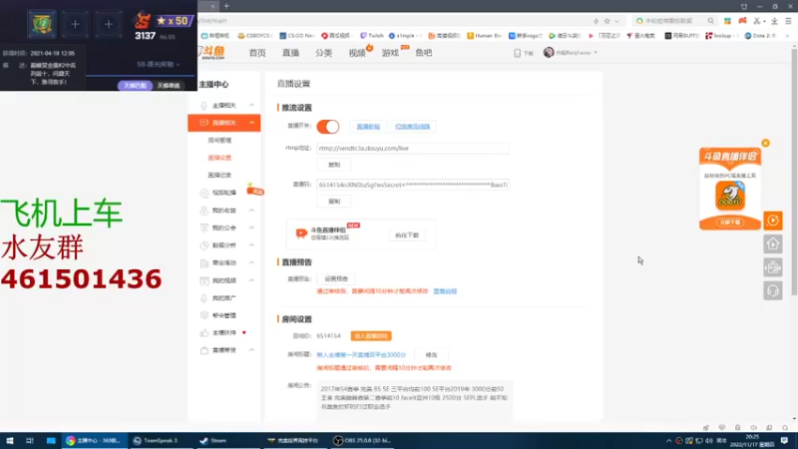Click the camera icon on companion banner

coord(301,233)
